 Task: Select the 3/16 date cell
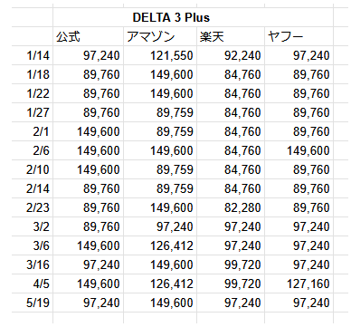point(33,264)
